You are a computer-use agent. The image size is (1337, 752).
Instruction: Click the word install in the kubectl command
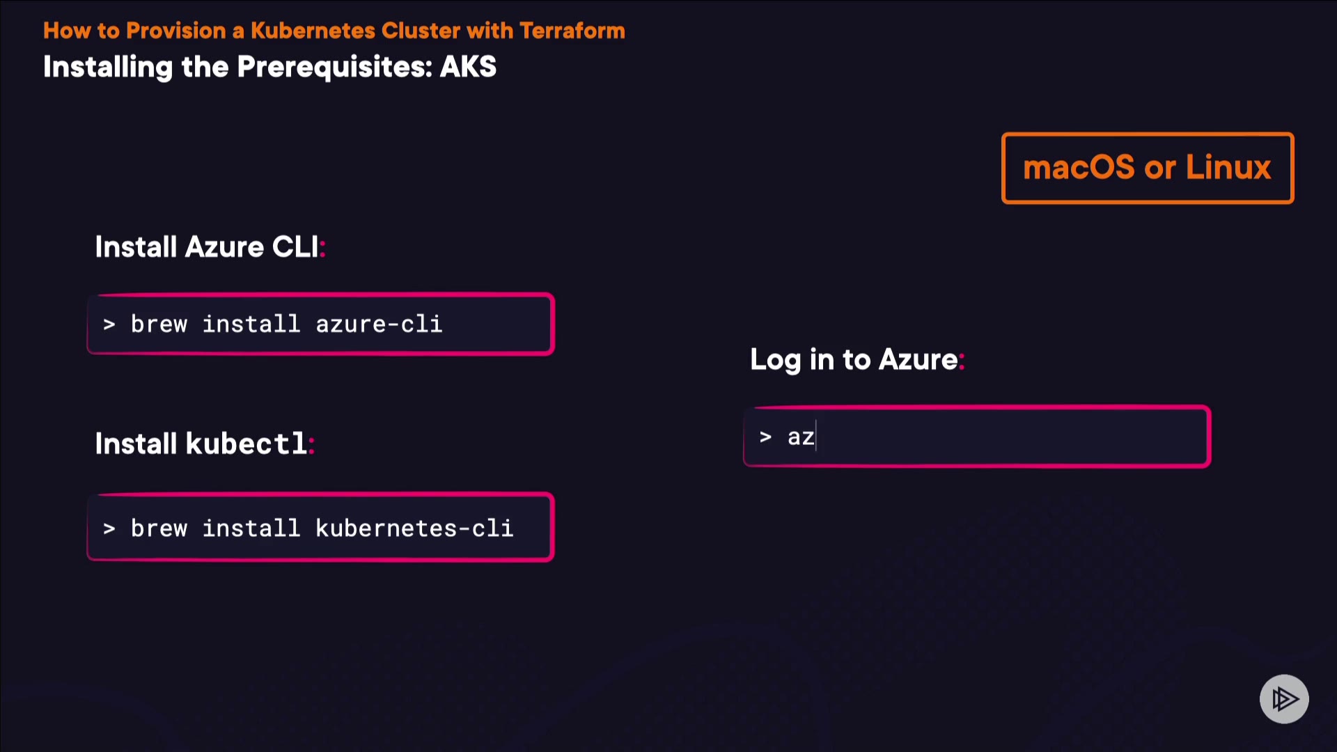click(251, 528)
